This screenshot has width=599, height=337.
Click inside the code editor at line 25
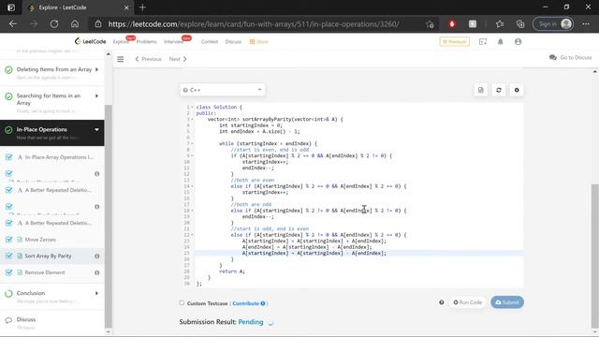pos(359,254)
